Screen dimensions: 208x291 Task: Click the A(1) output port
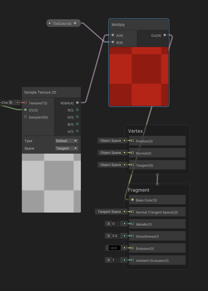click(x=77, y=131)
